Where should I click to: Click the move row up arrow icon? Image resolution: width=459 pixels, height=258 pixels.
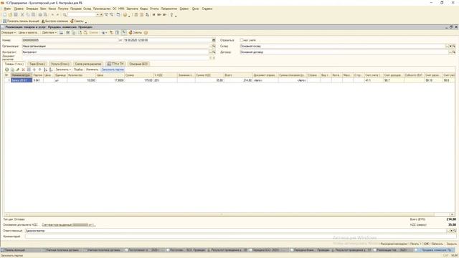(34, 70)
